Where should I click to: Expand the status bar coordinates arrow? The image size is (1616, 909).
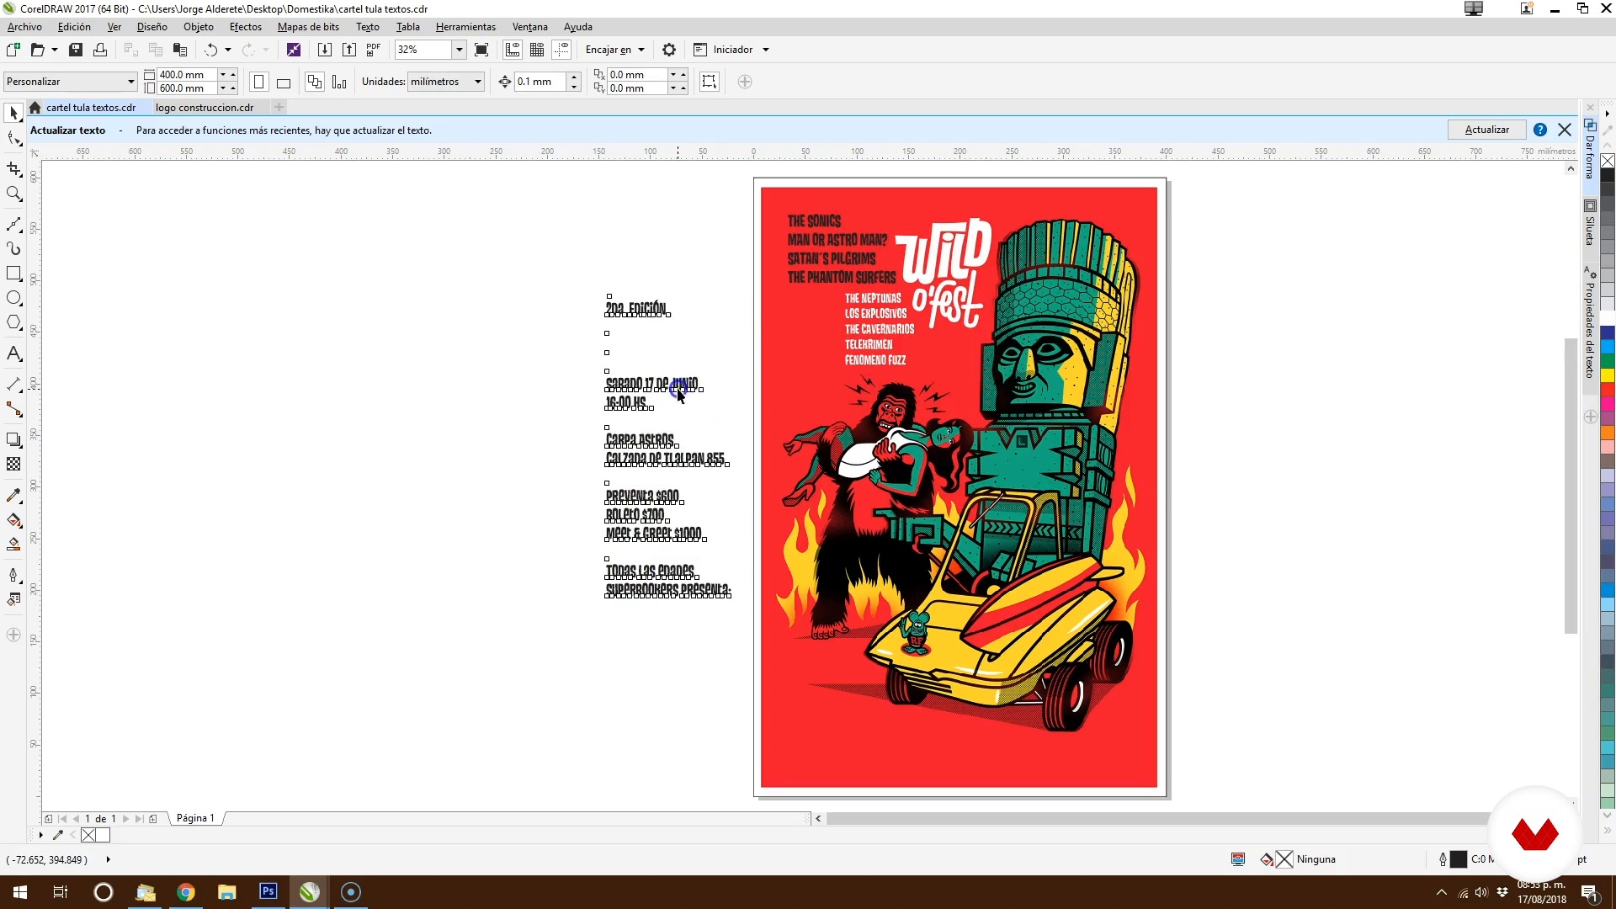pyautogui.click(x=108, y=859)
